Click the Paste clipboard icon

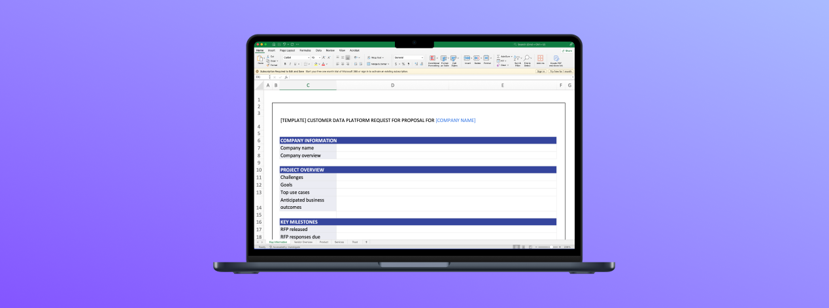pos(260,59)
